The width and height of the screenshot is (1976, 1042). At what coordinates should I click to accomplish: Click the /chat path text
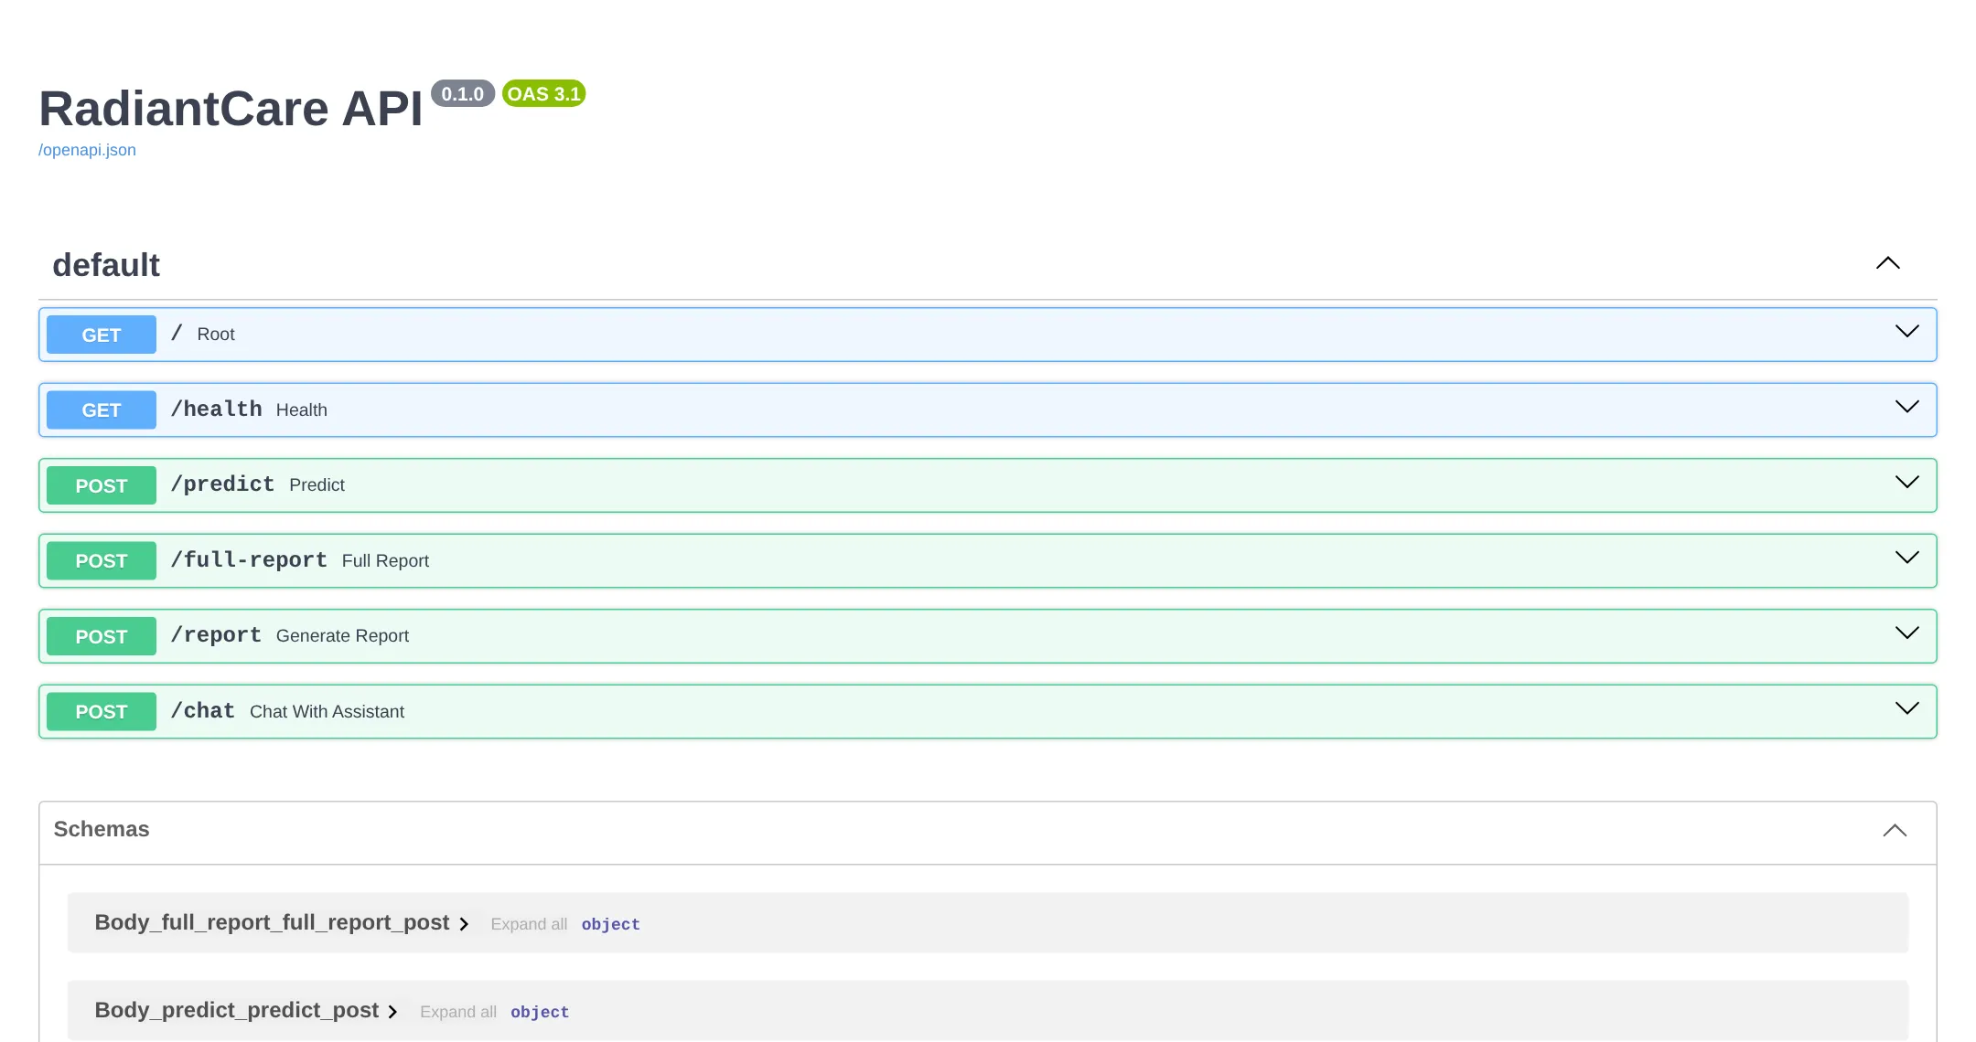(203, 710)
